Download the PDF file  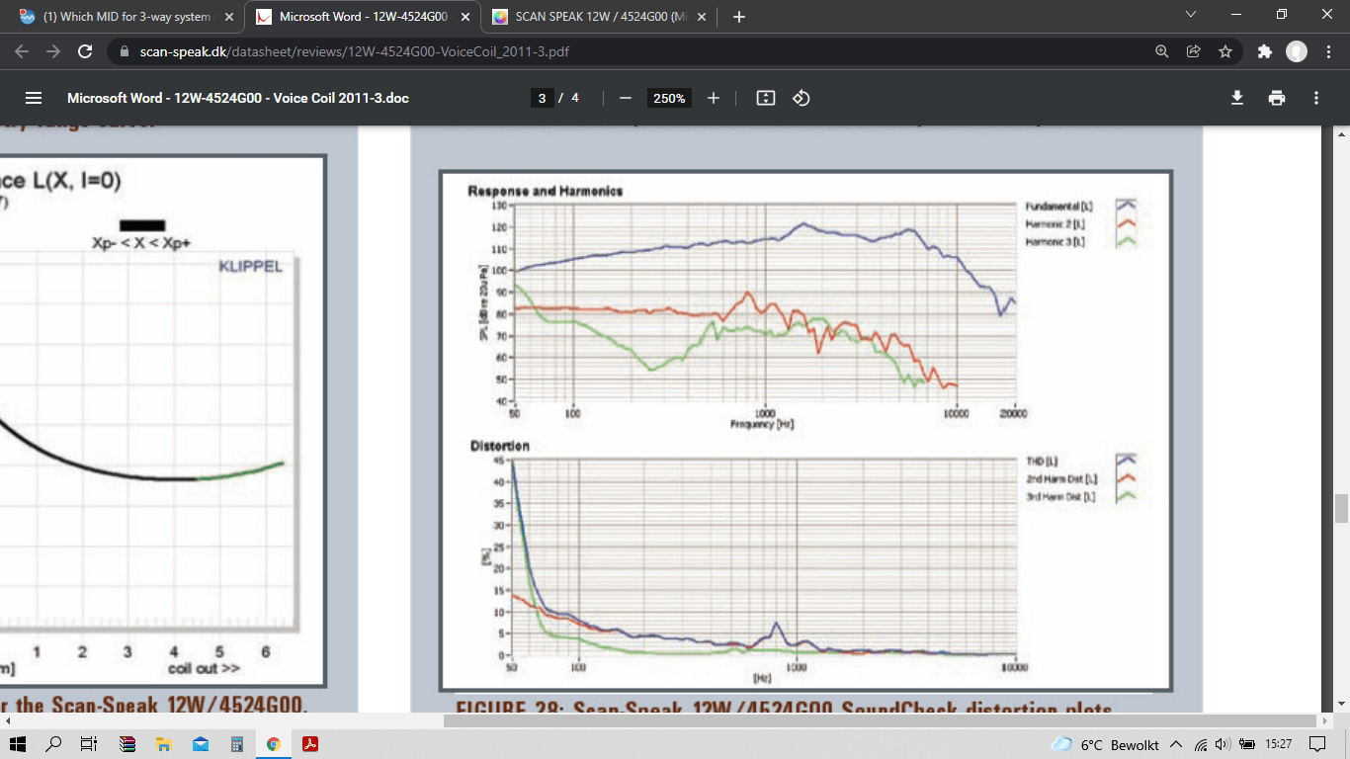pos(1236,98)
